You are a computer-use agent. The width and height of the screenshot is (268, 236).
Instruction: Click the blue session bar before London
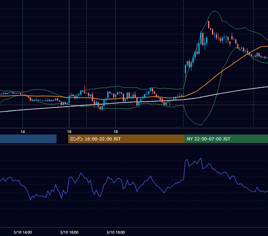tap(28, 139)
